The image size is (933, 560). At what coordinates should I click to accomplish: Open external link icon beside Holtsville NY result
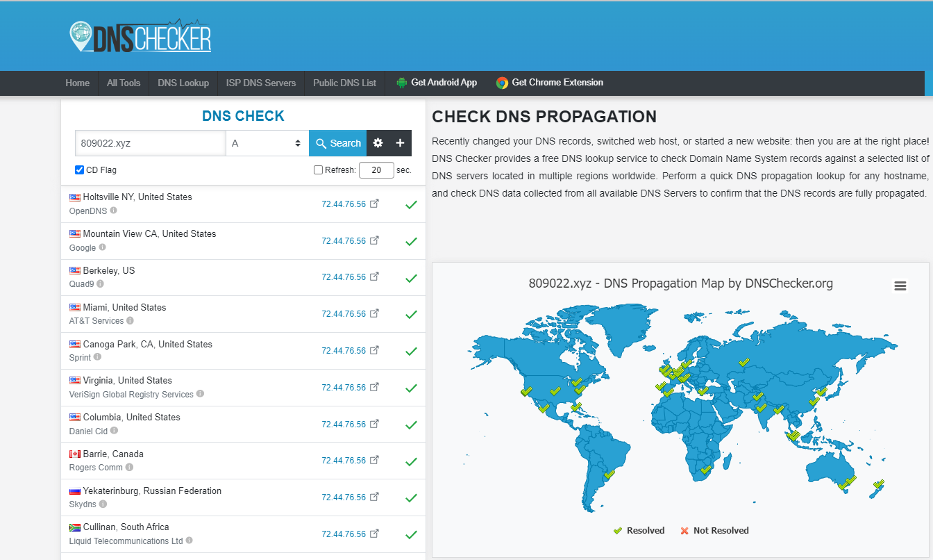375,204
